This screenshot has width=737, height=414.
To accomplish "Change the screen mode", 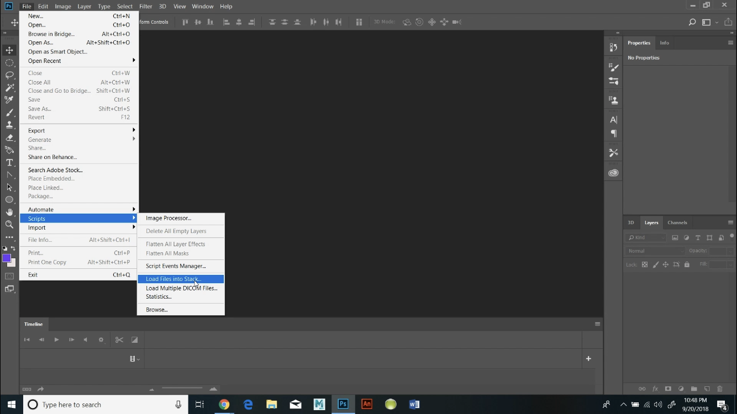I will (x=9, y=289).
